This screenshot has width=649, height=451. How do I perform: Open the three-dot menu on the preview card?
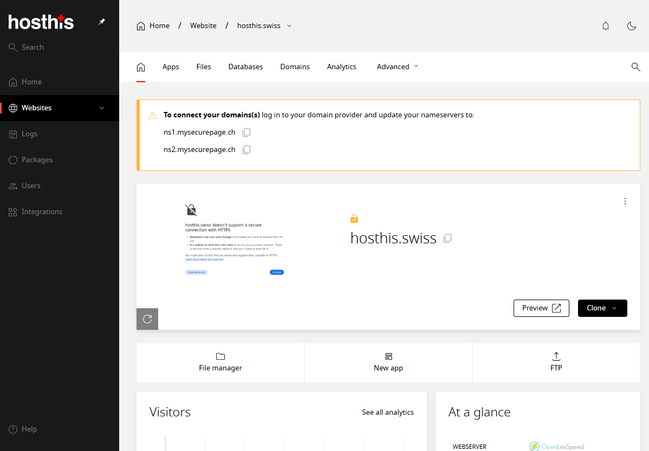coord(625,201)
